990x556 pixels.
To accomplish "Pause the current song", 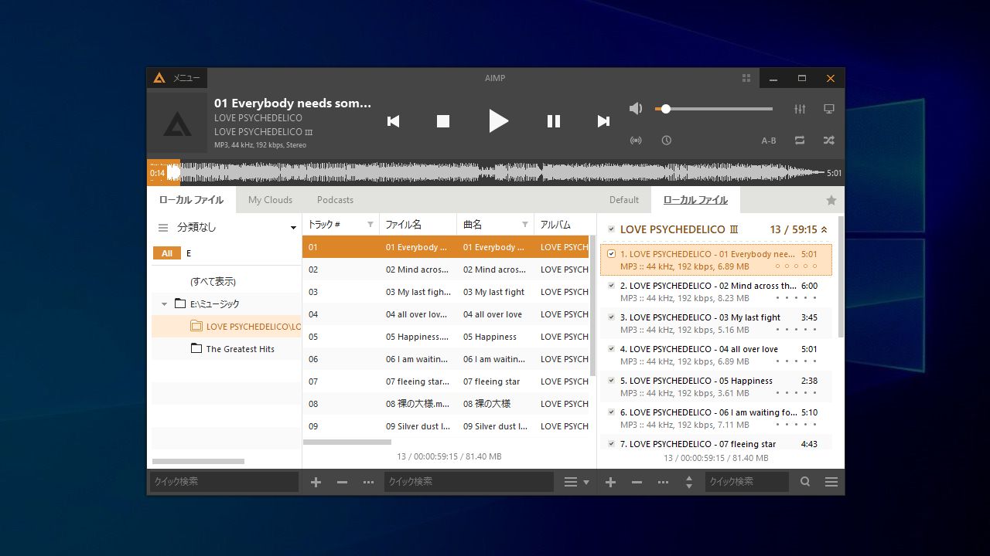I will (554, 121).
